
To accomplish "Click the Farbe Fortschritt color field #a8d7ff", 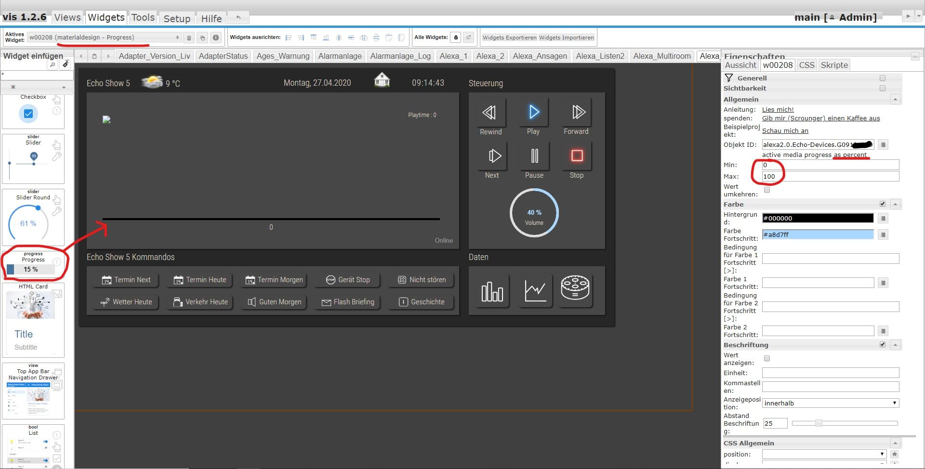I will 818,234.
